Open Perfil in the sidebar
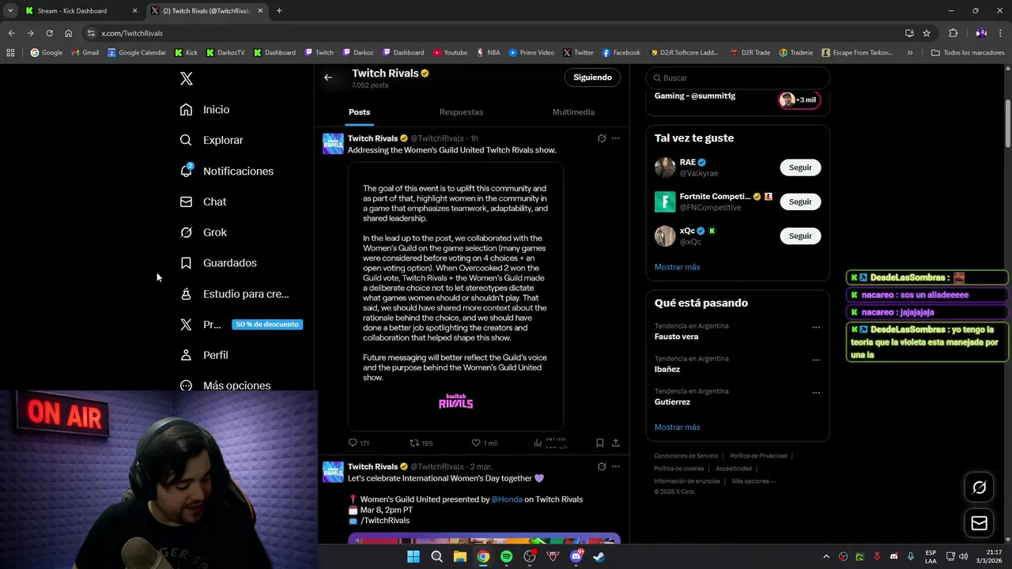Screen dimensions: 1012x569 pyautogui.click(x=204, y=355)
